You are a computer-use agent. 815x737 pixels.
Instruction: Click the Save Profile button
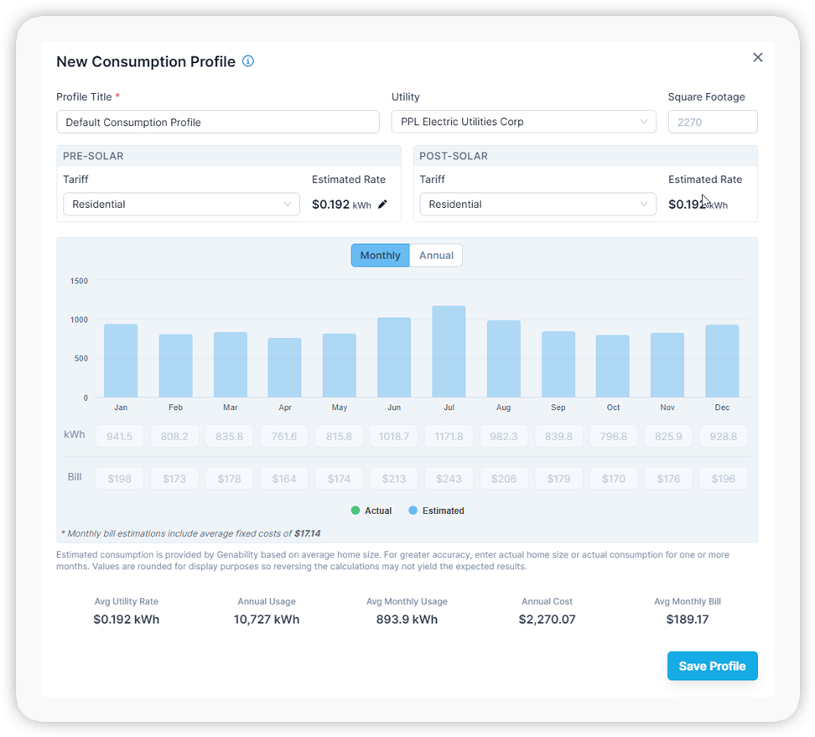[x=712, y=665]
